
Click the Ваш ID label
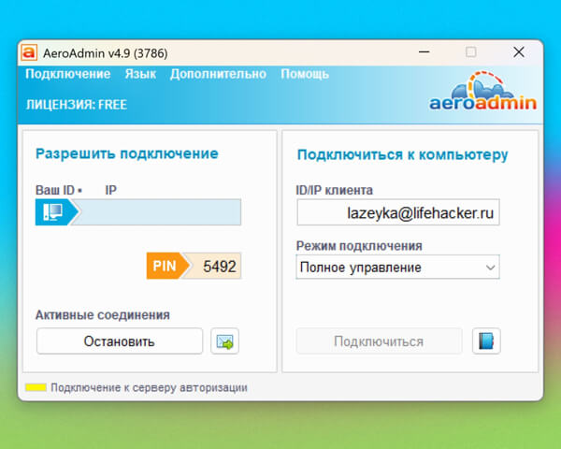[55, 190]
